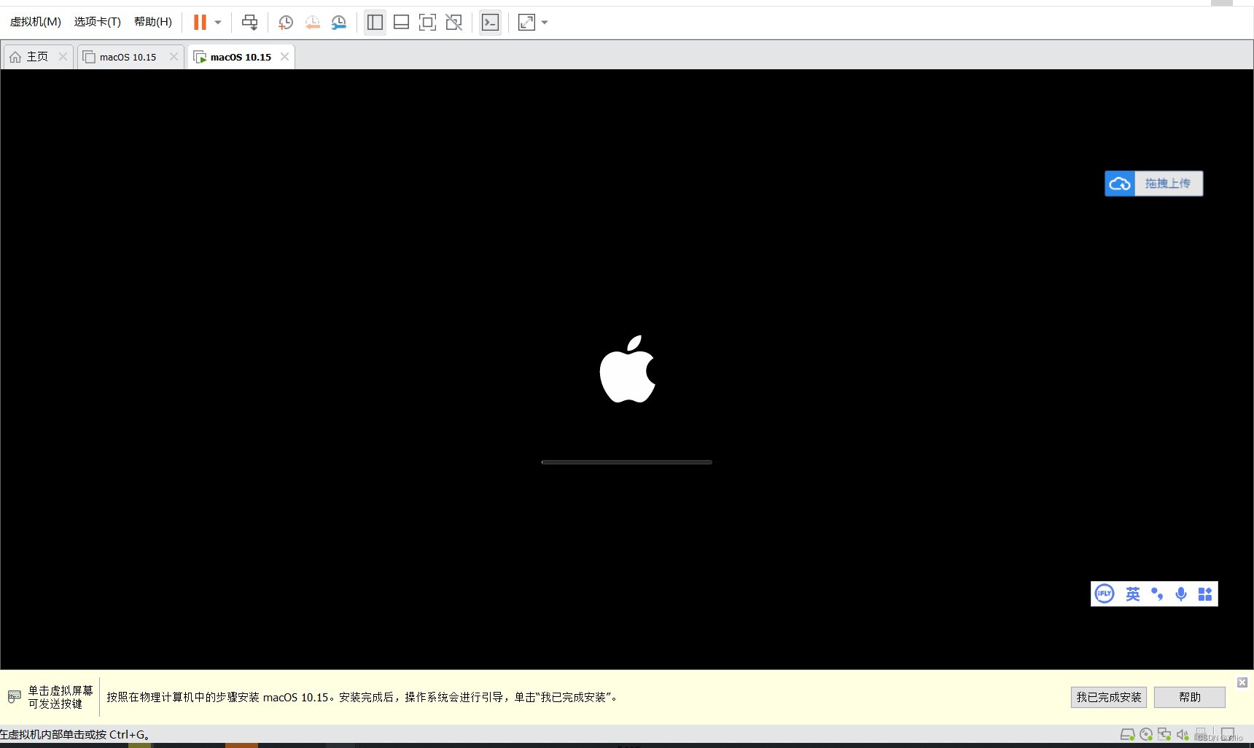
Task: Switch input language with 英 button
Action: coord(1132,594)
